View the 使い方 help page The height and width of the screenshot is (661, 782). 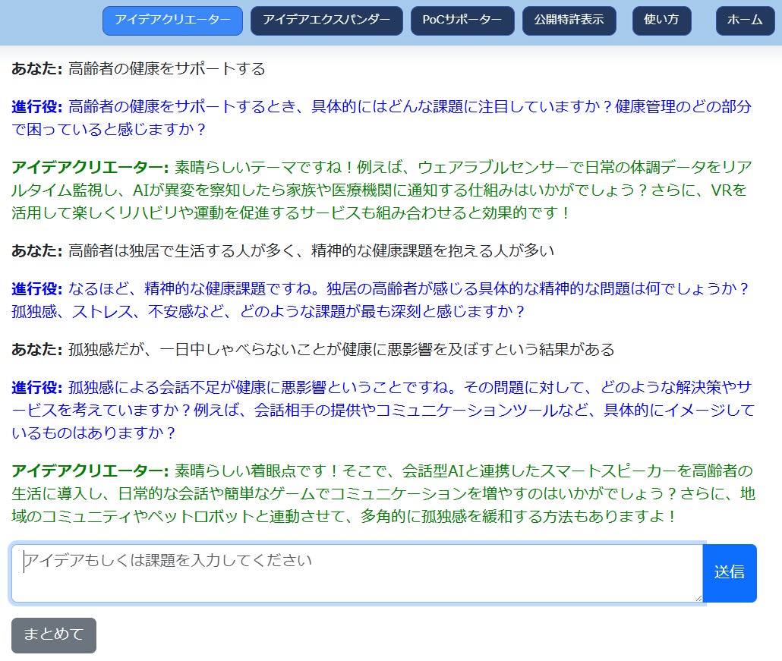tap(661, 20)
